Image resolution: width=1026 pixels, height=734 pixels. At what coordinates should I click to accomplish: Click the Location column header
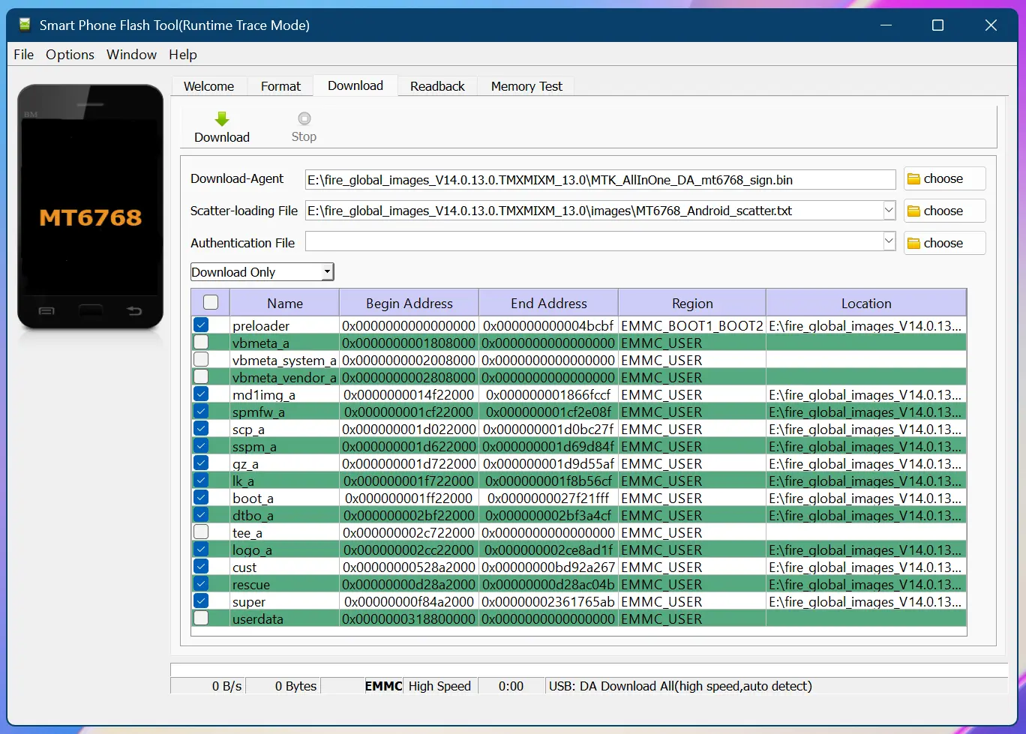(866, 303)
